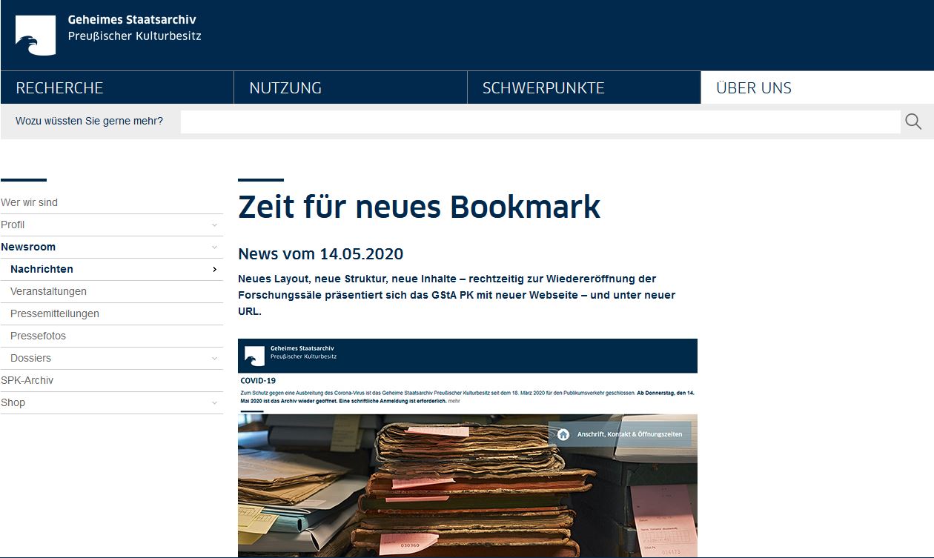Select the ÜBER UNS tab
Screen dimensions: 934x558
pos(754,88)
